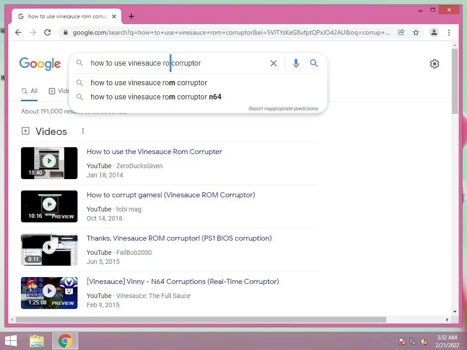Click the scroll down arrow
This screenshot has height=350, width=467.
[x=455, y=312]
